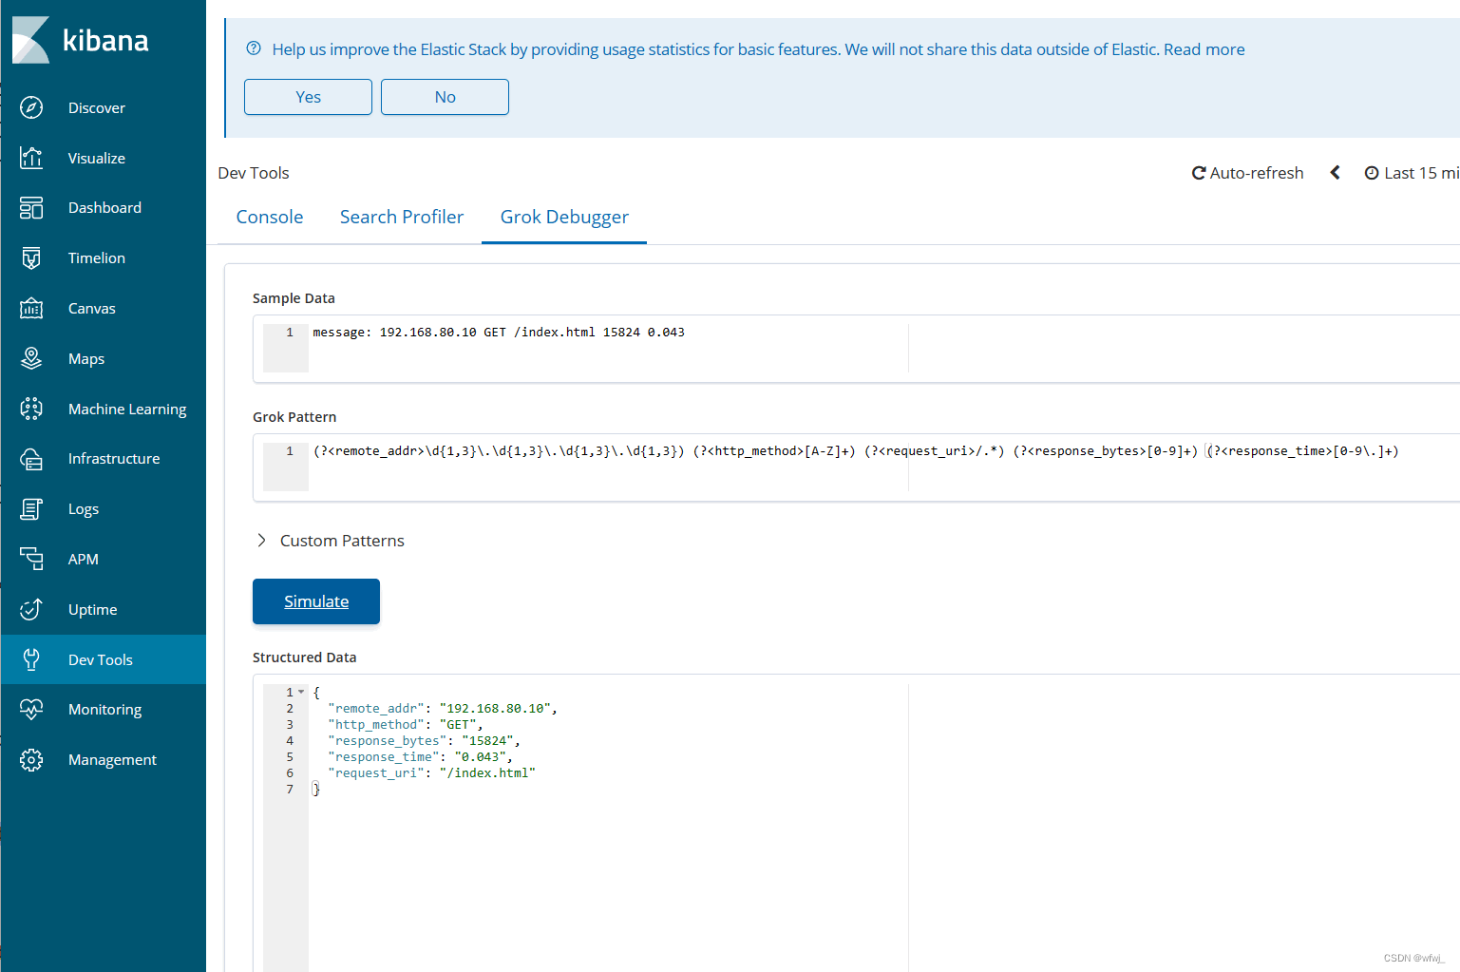Viewport: 1460px width, 972px height.
Task: Go to Dashboard menu label
Action: point(104,208)
